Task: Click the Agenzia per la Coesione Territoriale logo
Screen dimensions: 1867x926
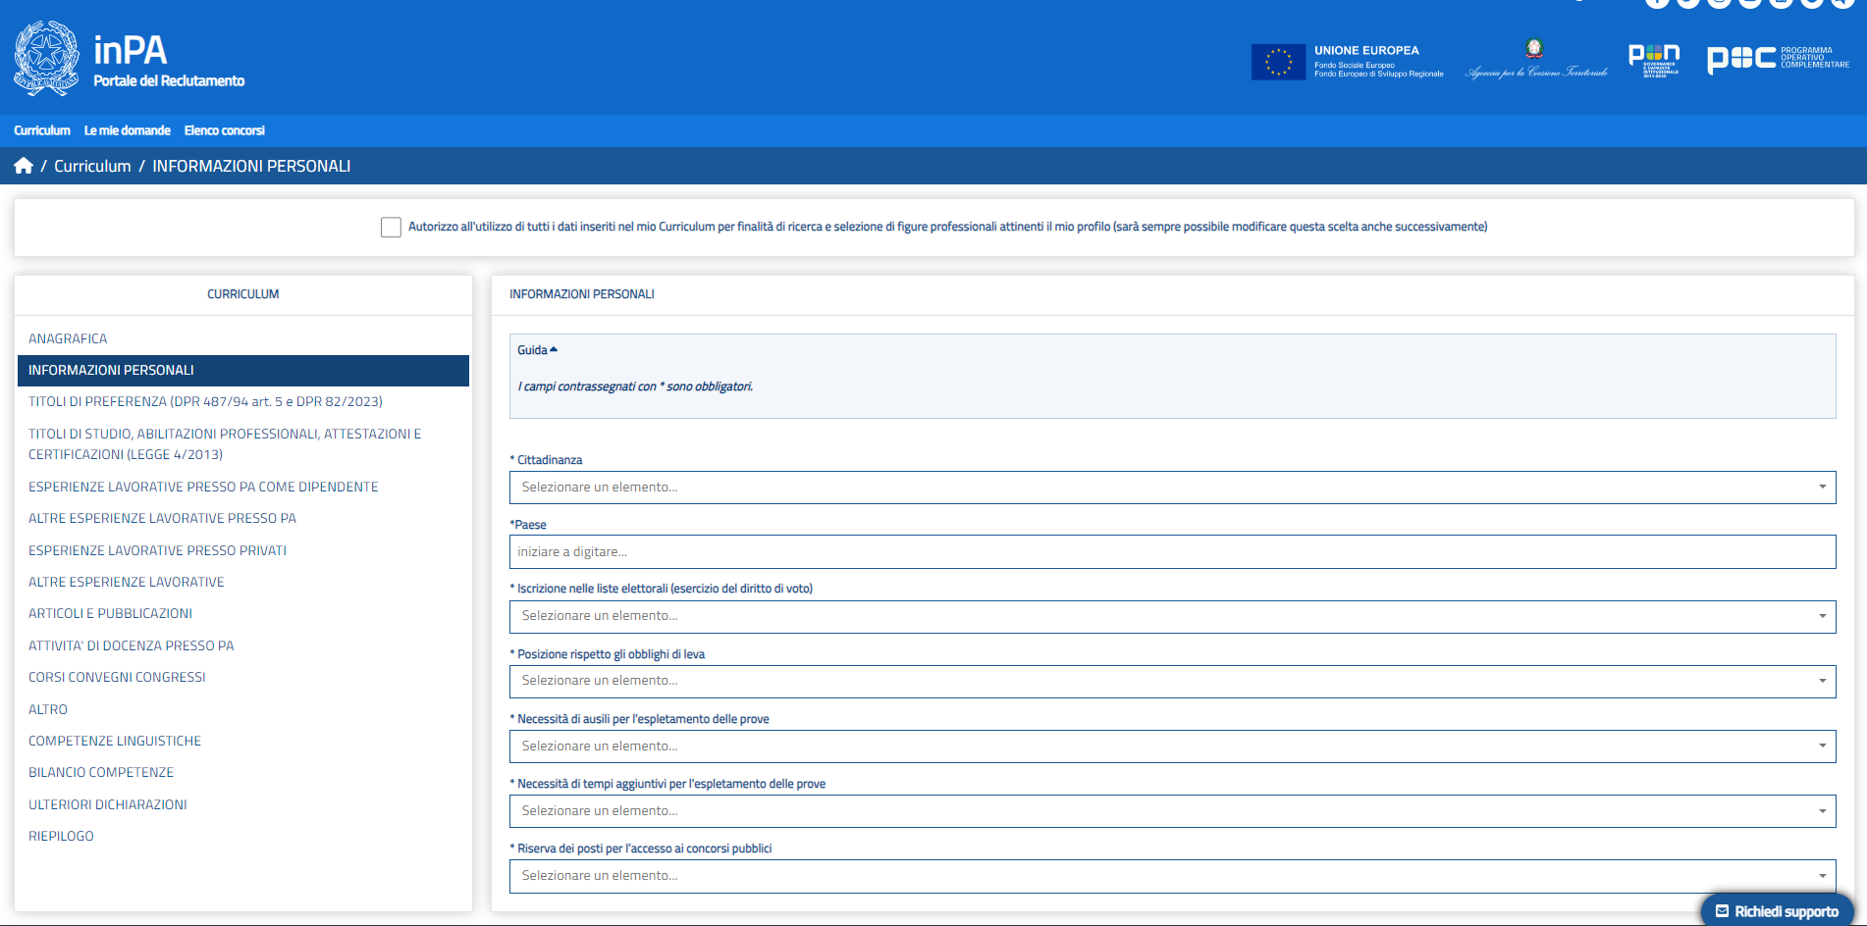Action: coord(1536,60)
